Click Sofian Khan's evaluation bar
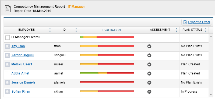Viewport: 215px width, 99px height. 107,91
